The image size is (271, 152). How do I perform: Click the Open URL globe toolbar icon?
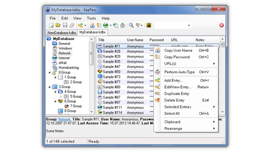(x=105, y=25)
